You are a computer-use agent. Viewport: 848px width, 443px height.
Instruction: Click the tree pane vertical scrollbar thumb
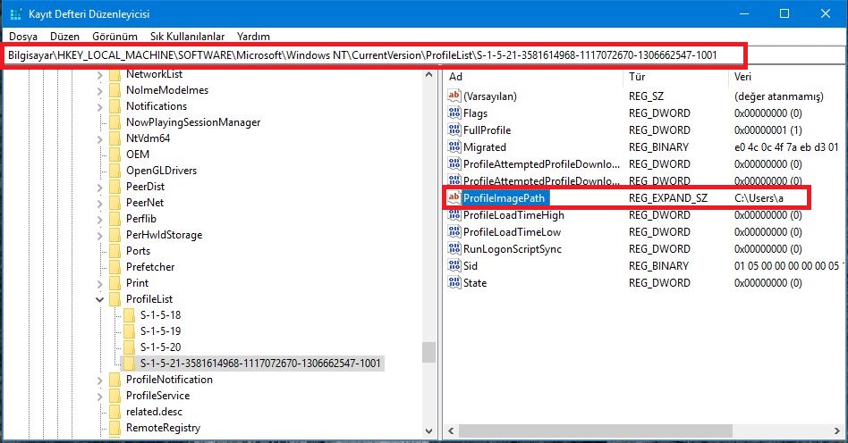pyautogui.click(x=428, y=352)
